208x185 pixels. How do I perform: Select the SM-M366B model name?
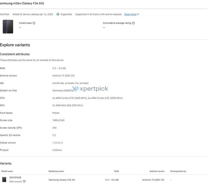click(x=15, y=178)
